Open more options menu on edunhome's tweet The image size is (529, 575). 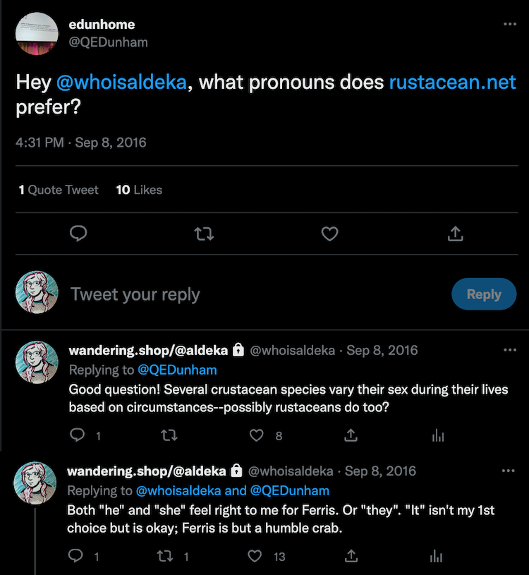point(510,24)
